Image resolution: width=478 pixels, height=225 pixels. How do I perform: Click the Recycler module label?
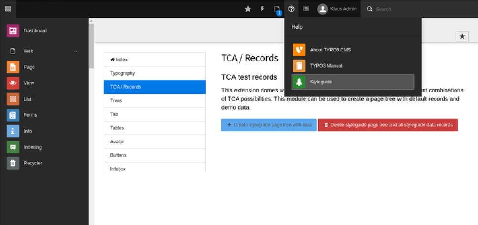coord(33,164)
